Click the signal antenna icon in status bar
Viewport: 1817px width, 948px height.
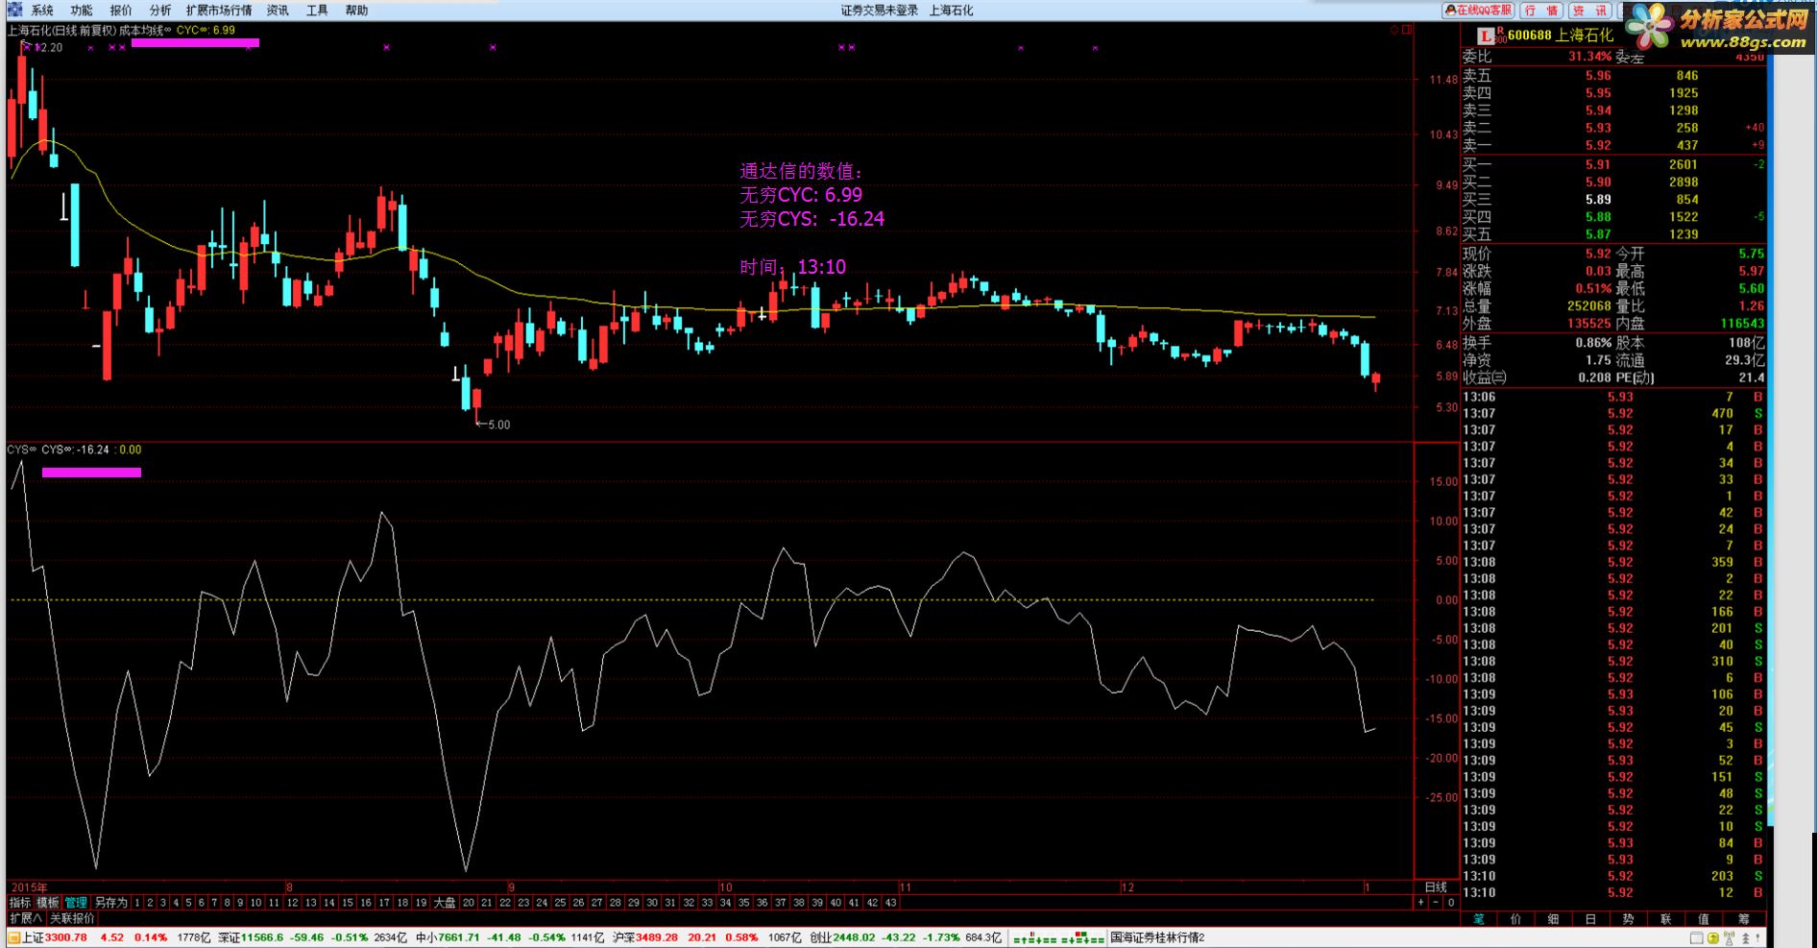pos(1730,938)
